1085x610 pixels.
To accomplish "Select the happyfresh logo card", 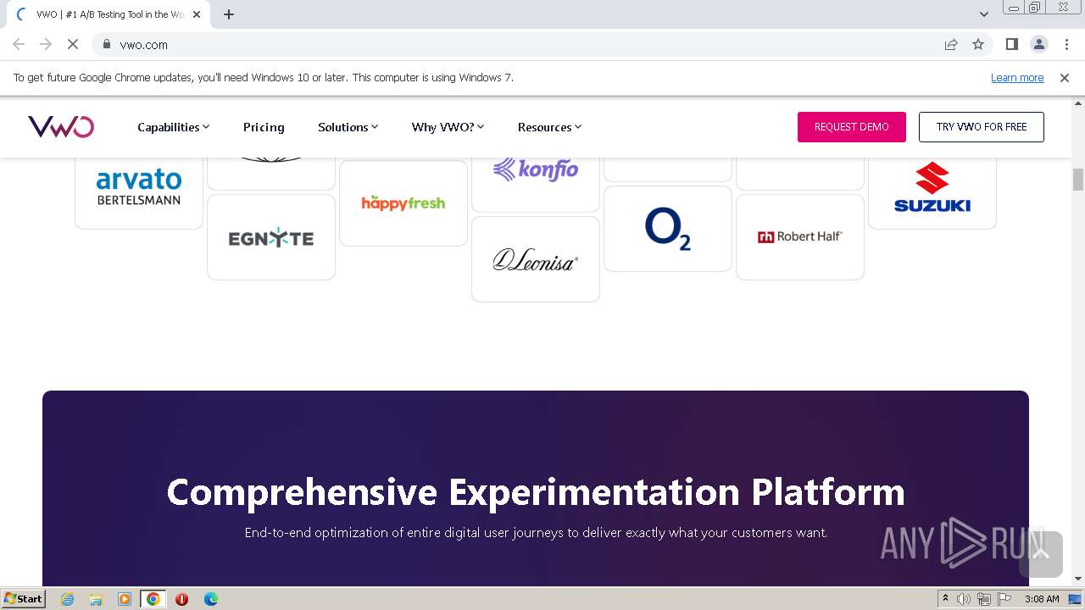I will pos(403,203).
